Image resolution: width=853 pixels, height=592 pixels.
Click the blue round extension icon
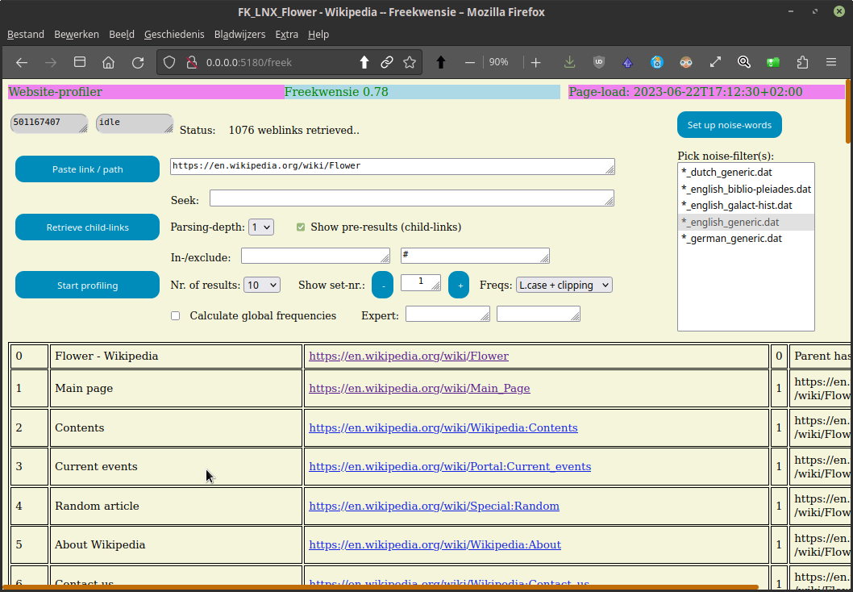point(657,62)
